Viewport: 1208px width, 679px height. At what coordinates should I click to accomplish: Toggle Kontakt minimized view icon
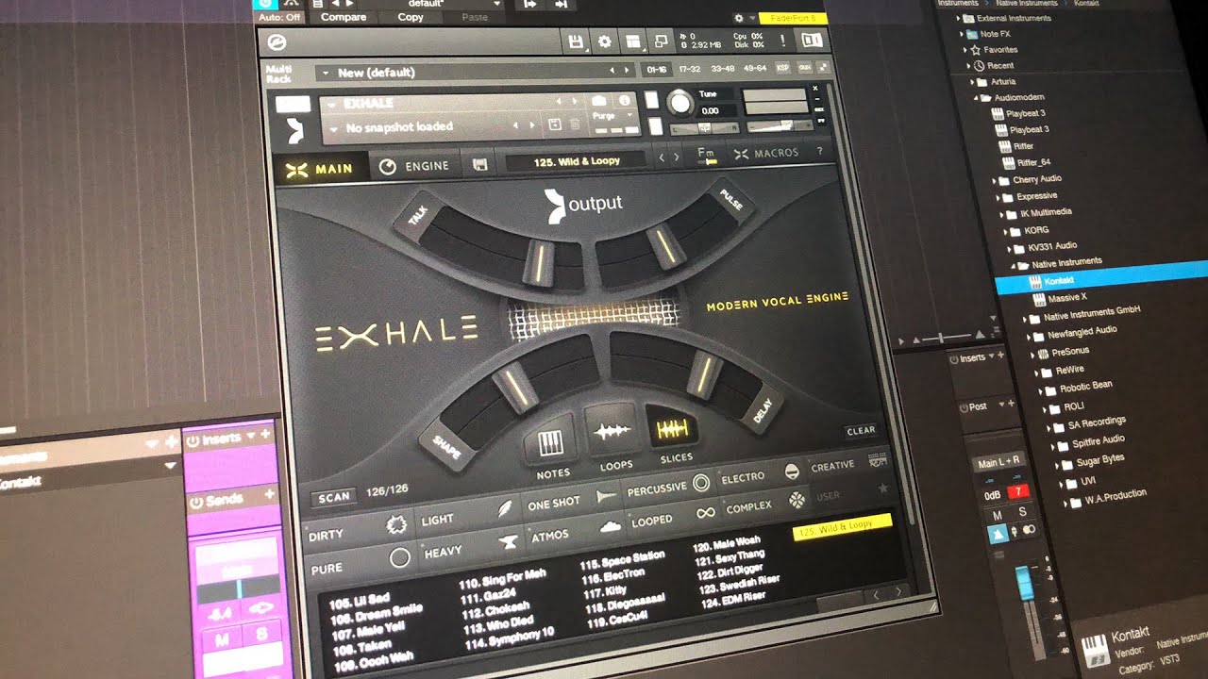point(662,41)
